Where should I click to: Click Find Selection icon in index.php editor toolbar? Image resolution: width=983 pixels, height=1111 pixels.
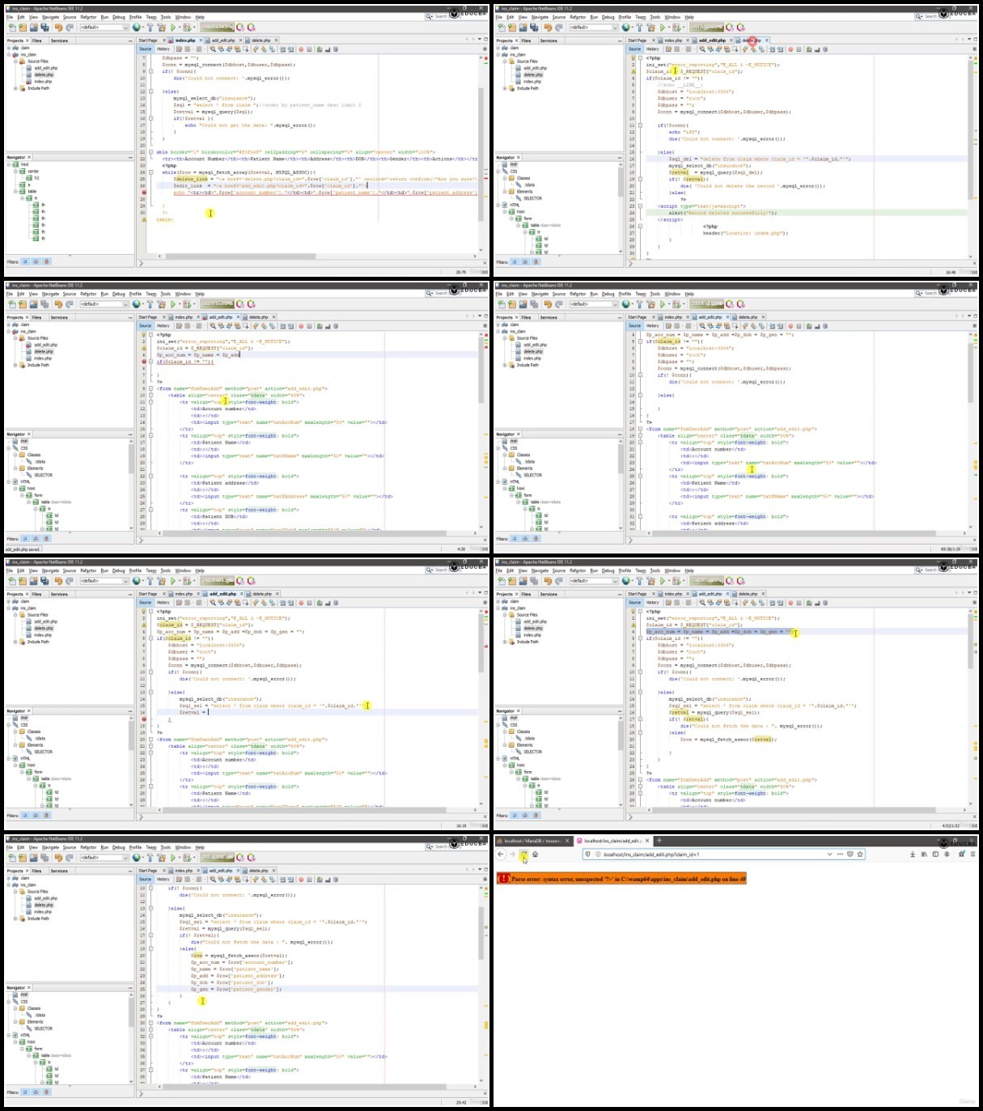coord(212,49)
